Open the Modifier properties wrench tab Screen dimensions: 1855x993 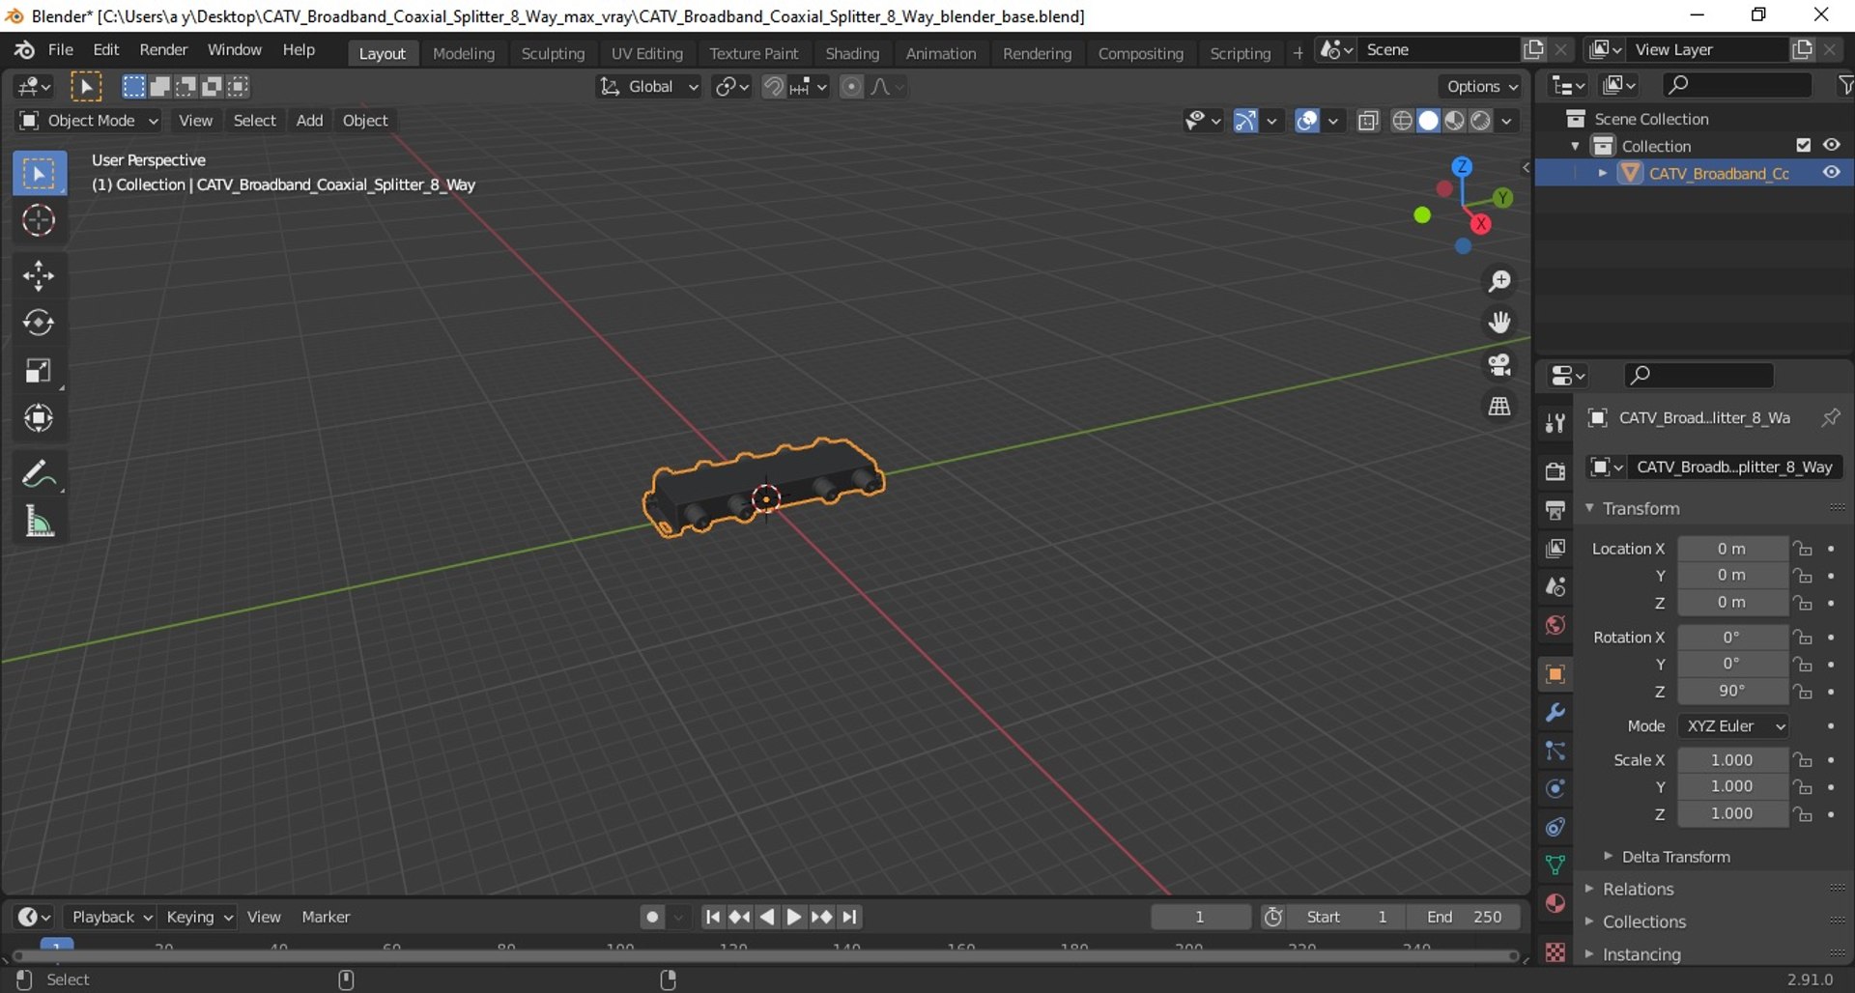[1555, 713]
